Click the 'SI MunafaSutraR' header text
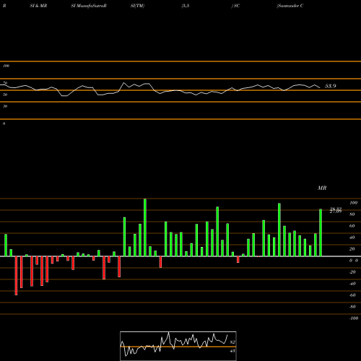 89,6
